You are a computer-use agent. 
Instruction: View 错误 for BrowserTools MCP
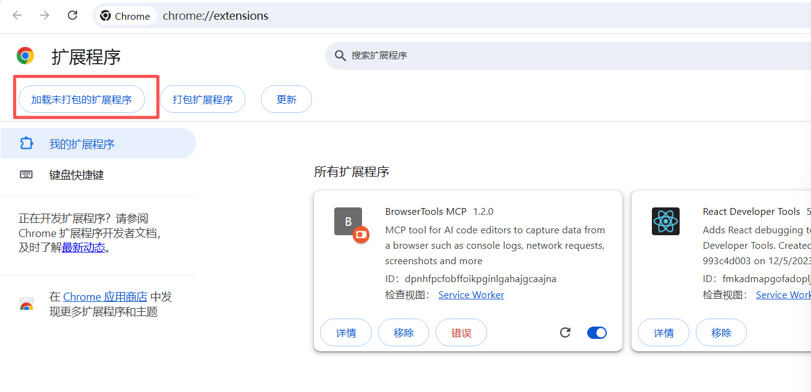(461, 333)
